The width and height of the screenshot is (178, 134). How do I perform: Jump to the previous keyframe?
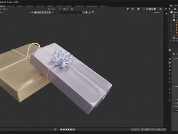(x=64, y=130)
